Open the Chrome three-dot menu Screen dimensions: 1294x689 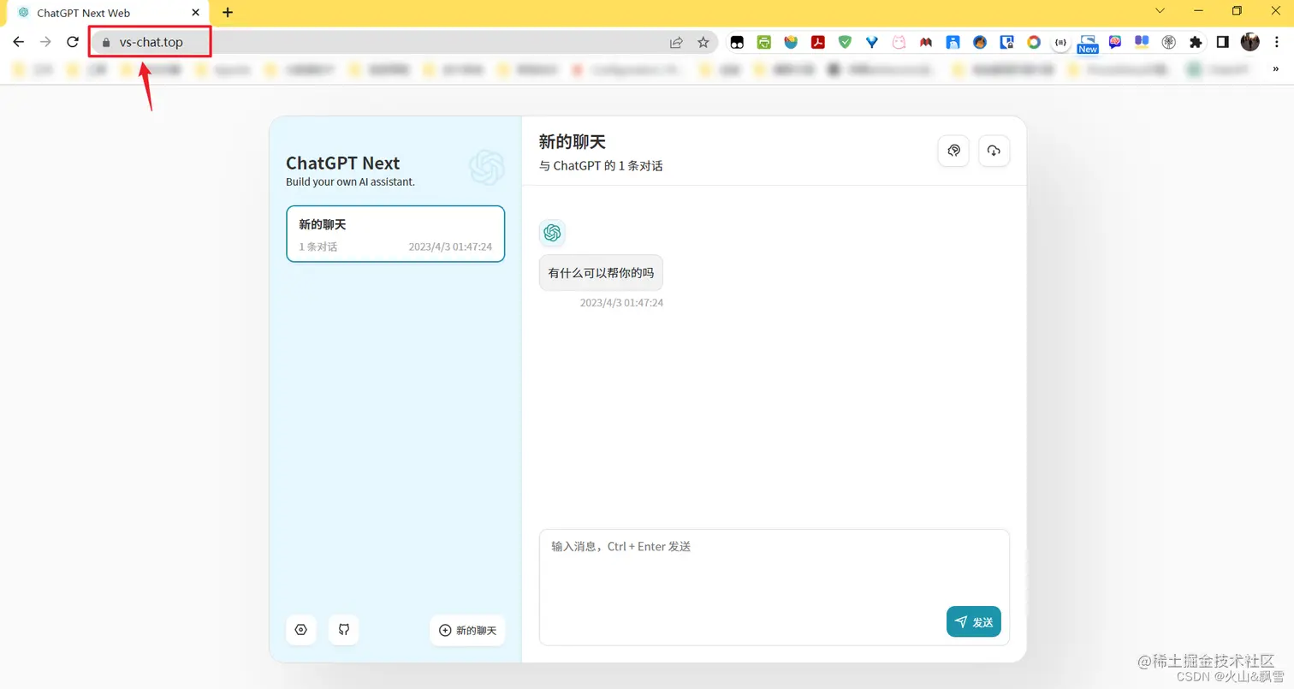[x=1276, y=42]
